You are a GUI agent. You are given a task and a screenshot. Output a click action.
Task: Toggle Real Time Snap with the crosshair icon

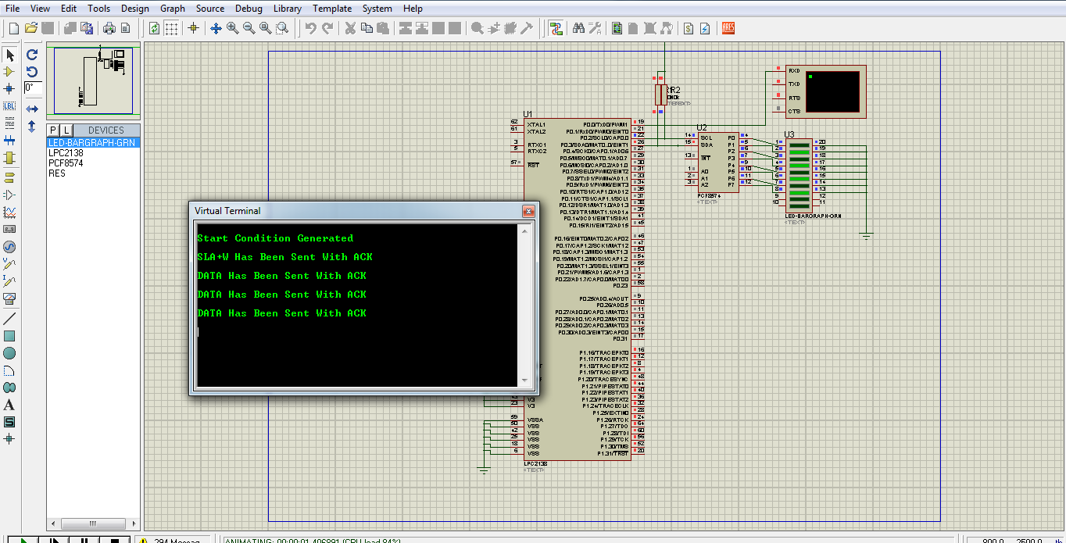tap(193, 28)
